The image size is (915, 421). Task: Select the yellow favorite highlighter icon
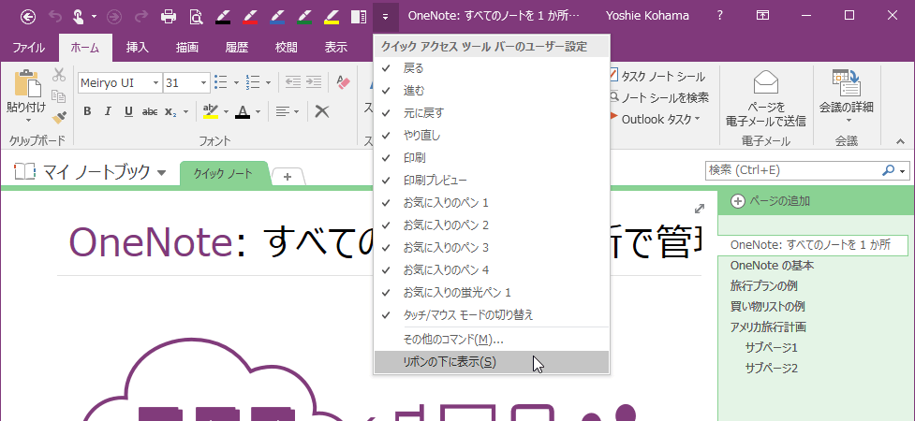(x=332, y=16)
